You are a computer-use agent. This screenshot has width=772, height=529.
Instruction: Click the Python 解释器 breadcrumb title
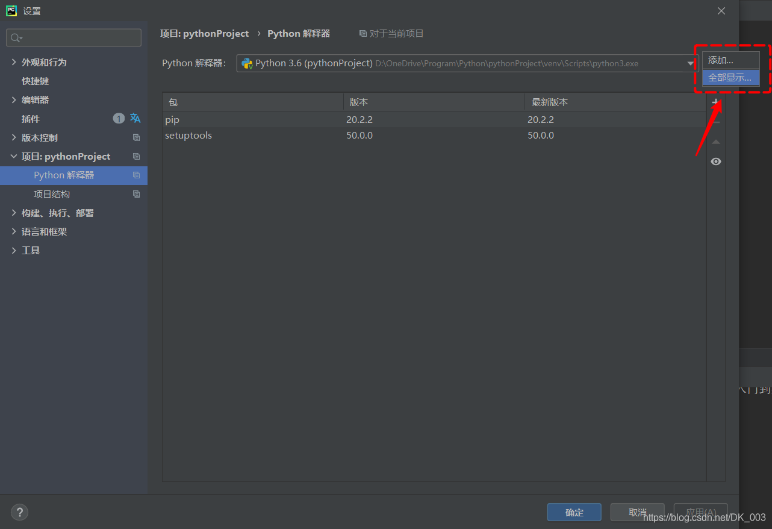tap(299, 34)
